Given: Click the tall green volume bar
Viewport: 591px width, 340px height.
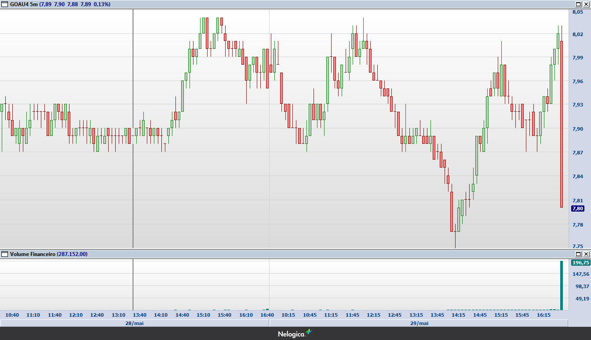Looking at the screenshot, I should click(561, 285).
